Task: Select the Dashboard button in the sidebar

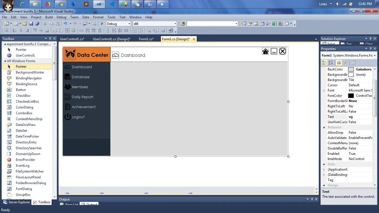Action: (87, 67)
